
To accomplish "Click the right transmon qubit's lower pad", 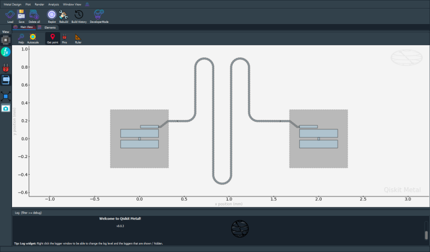I will click(319, 144).
